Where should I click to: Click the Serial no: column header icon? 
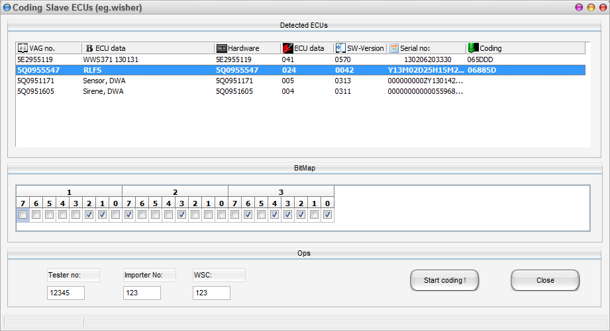[x=394, y=48]
